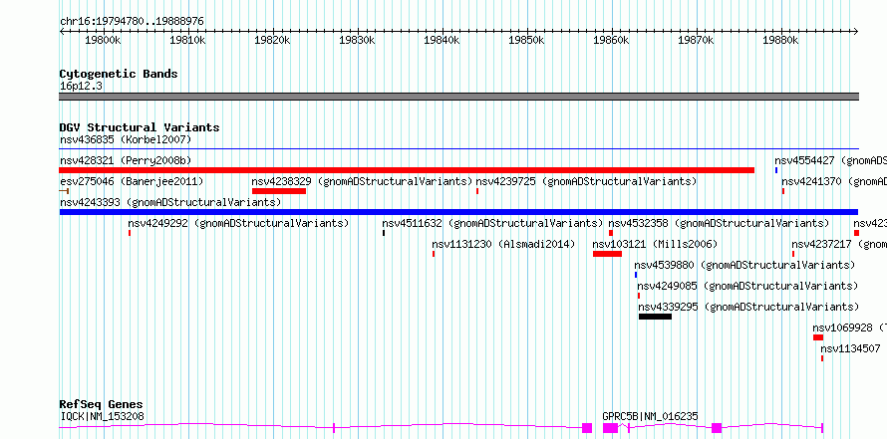Click the nsv4511632 variant label
This screenshot has height=439, width=887.
492,223
